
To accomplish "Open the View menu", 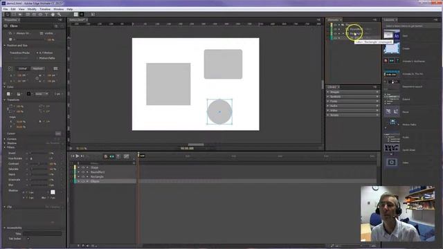I will point(21,9).
